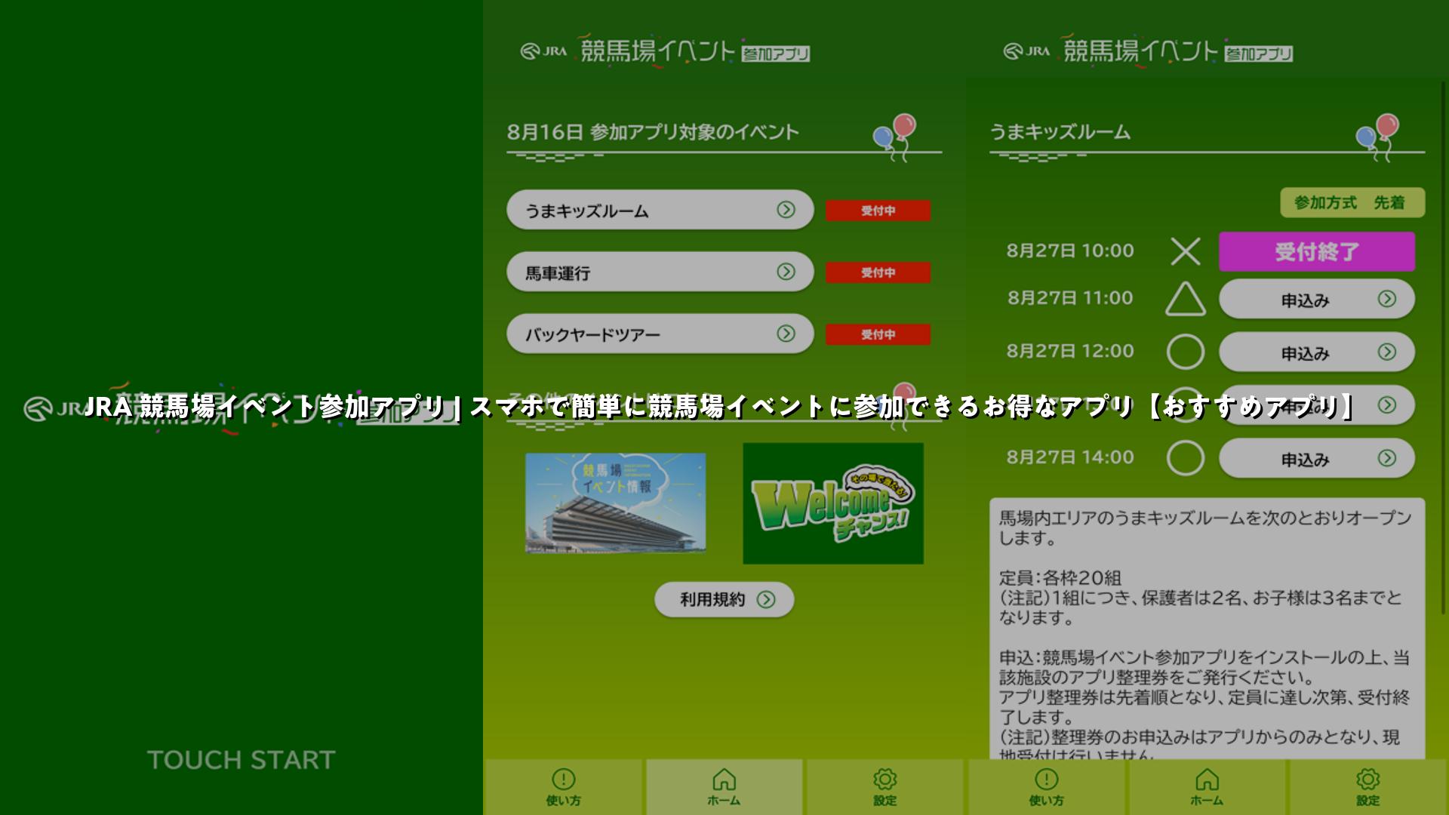The width and height of the screenshot is (1449, 815).
Task: Click the arrow icon on うまキッズルーム row
Action: [786, 210]
